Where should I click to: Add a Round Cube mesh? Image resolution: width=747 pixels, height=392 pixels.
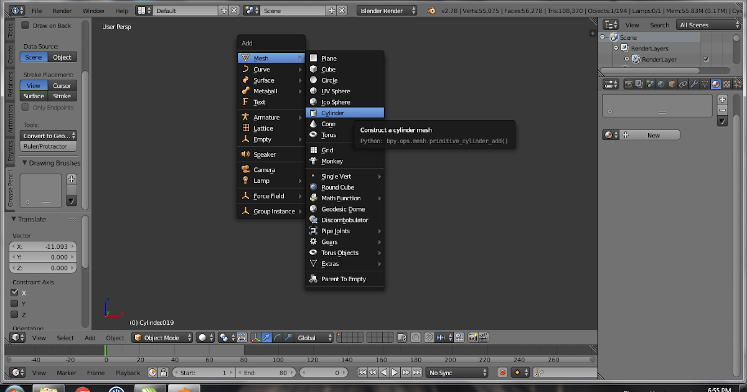pos(344,187)
